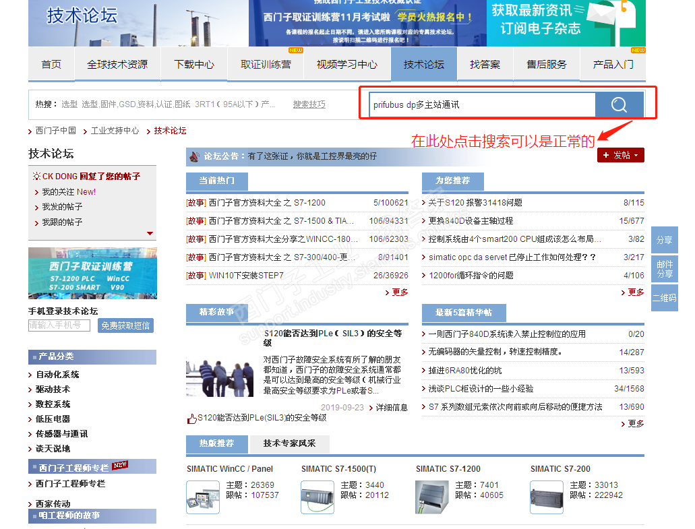Open 关于S120 报警31418问题 post
Image resolution: width=695 pixels, height=529 pixels.
(475, 203)
